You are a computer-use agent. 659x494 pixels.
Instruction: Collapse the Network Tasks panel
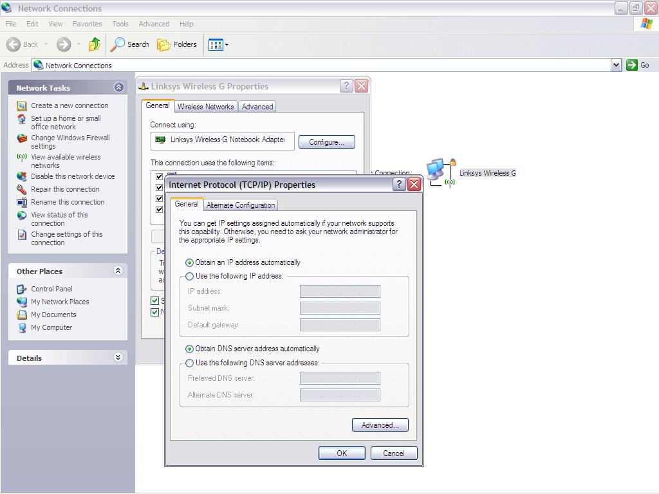click(x=119, y=87)
